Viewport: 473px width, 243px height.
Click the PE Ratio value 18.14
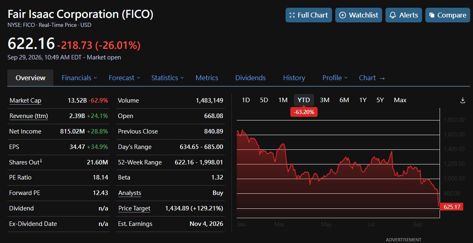[101, 177]
